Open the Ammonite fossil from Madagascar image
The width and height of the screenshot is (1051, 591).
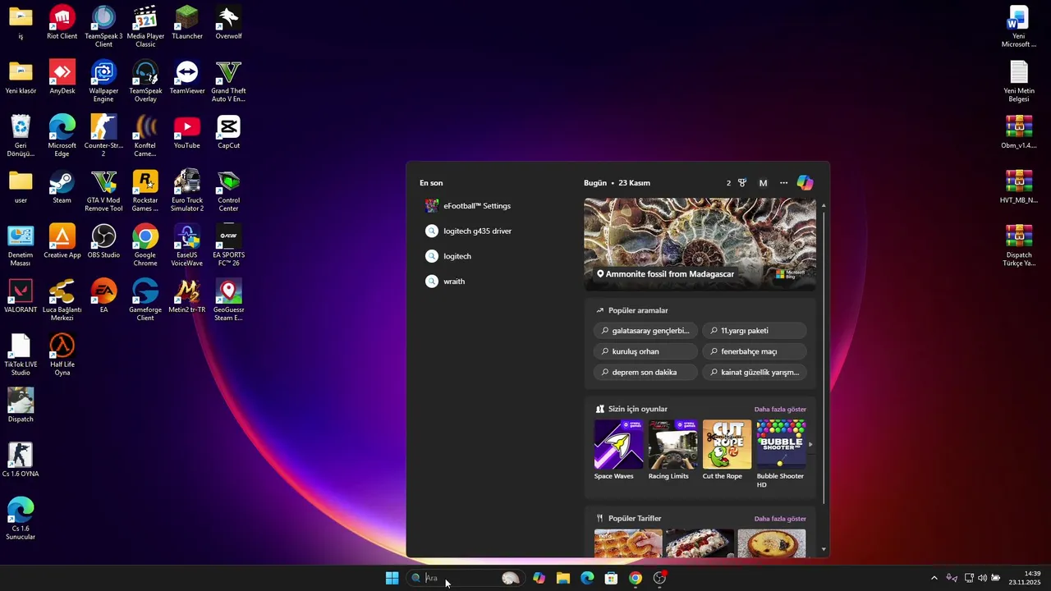tap(700, 244)
